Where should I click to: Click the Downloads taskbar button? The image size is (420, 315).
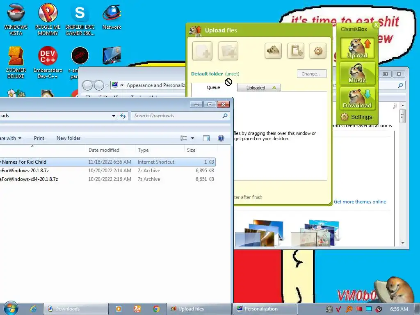(x=76, y=309)
